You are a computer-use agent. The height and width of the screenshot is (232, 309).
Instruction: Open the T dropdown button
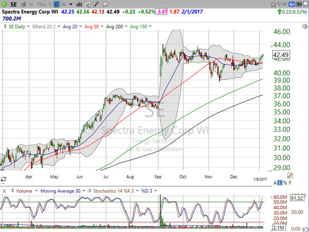click(299, 4)
